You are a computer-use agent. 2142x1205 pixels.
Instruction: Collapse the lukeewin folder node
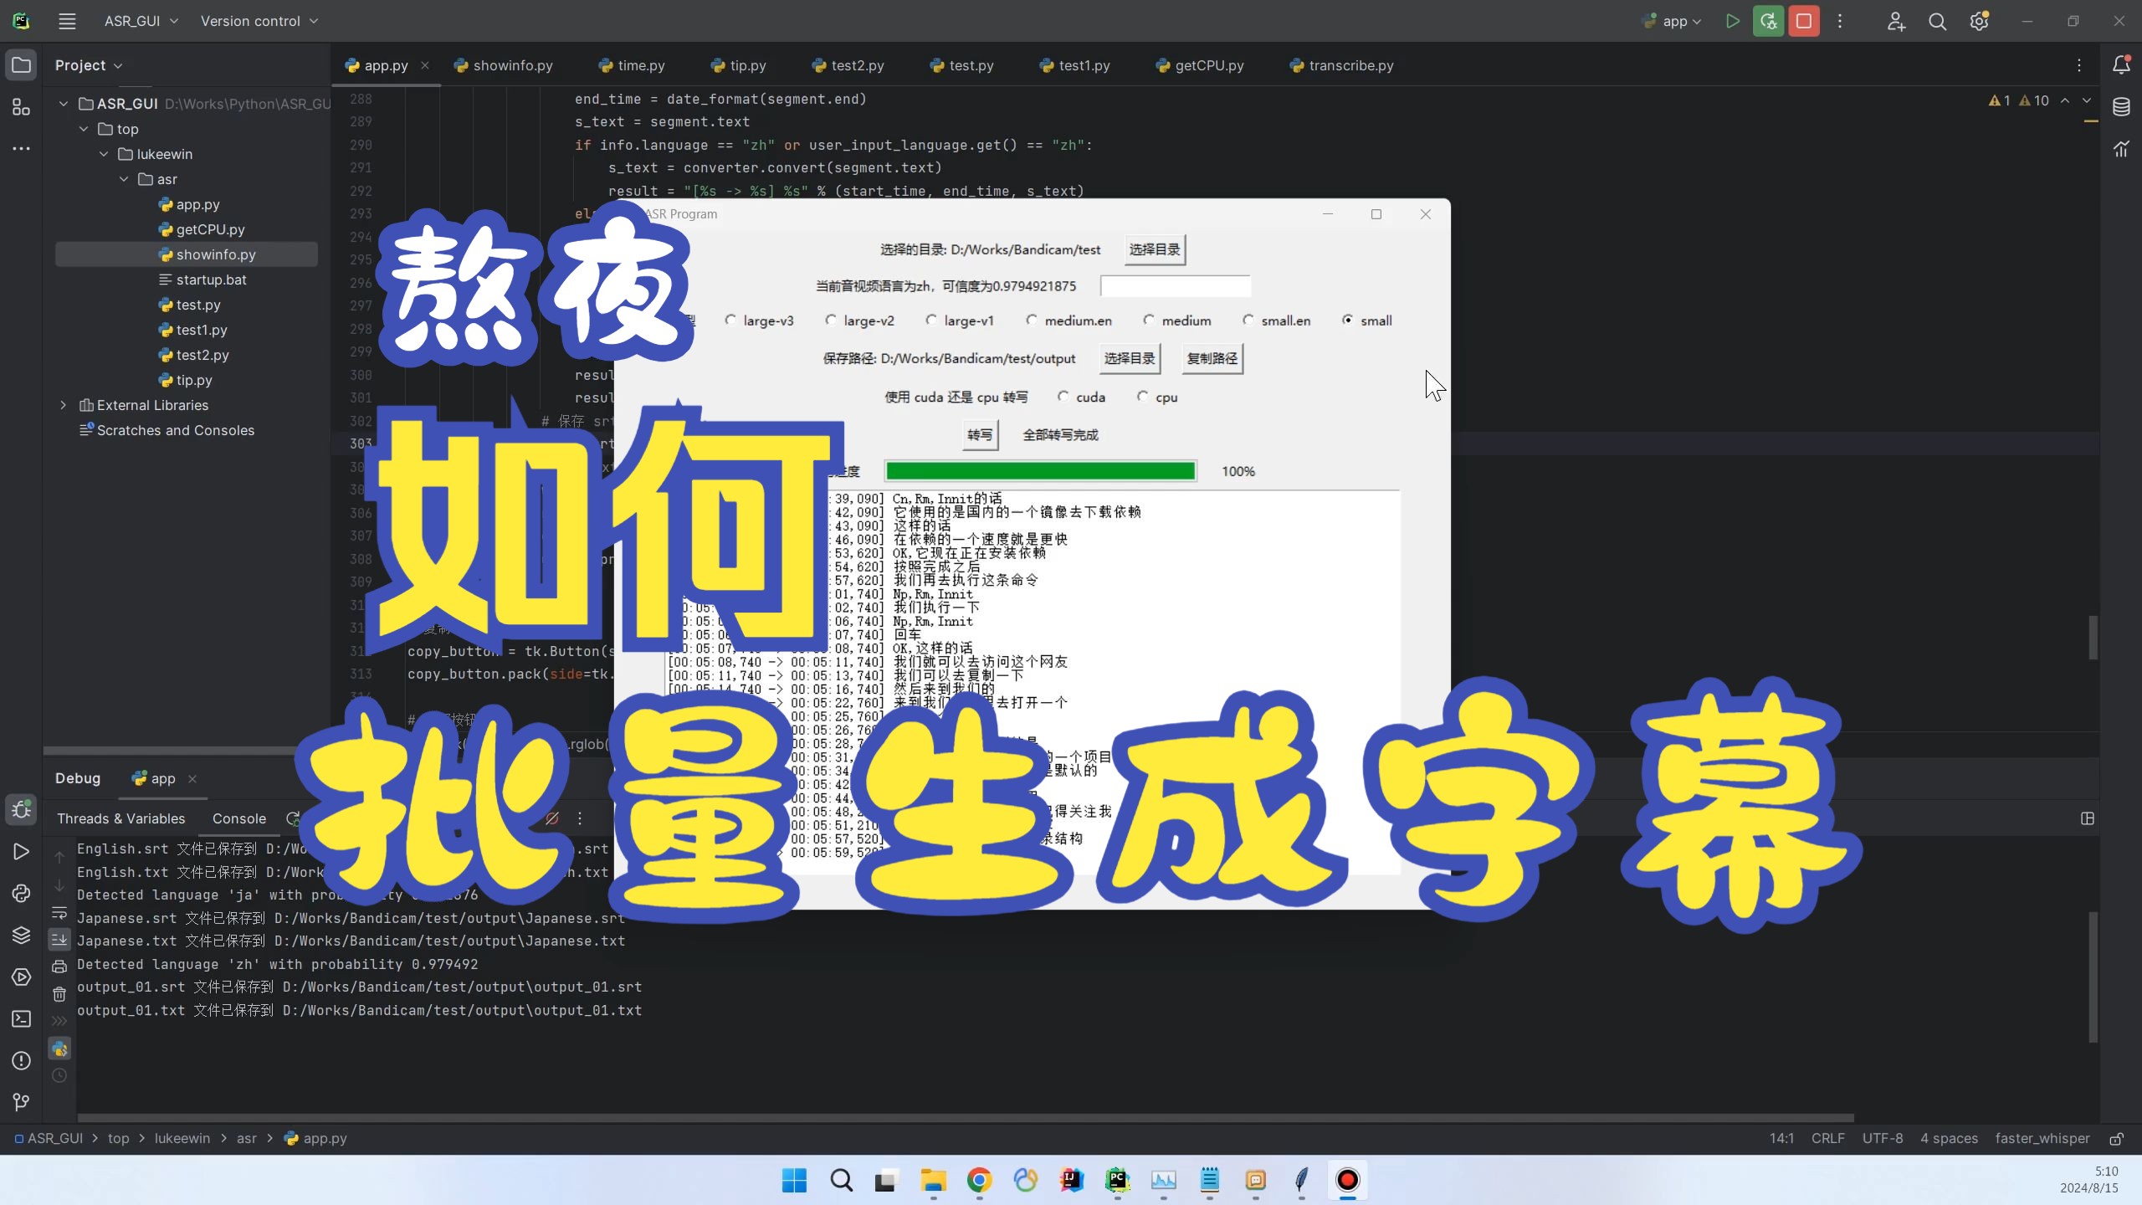103,154
